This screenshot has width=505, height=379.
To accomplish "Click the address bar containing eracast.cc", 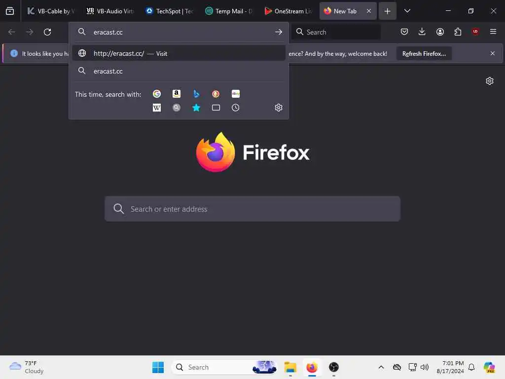I will [179, 32].
